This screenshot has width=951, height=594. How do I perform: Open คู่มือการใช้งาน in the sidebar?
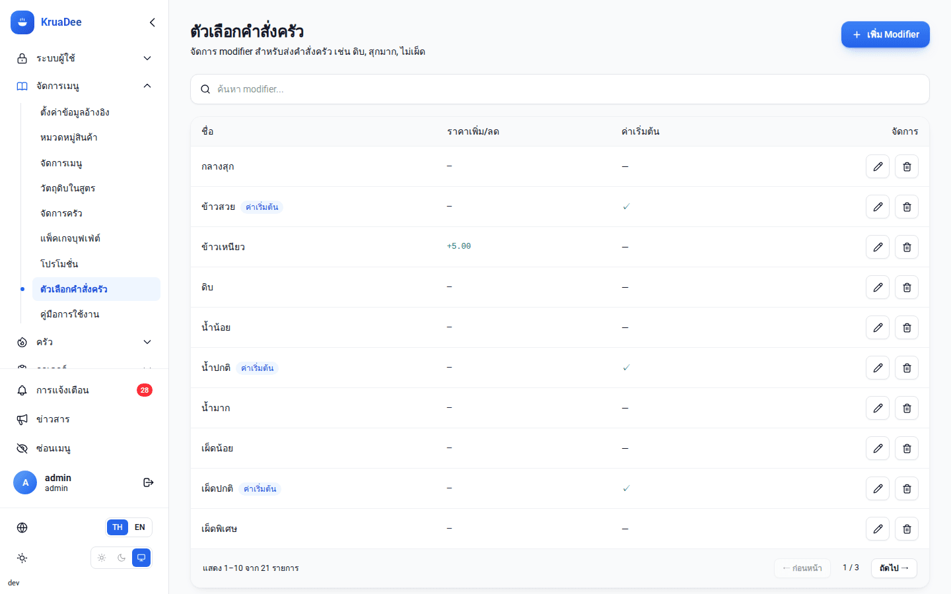[96, 314]
